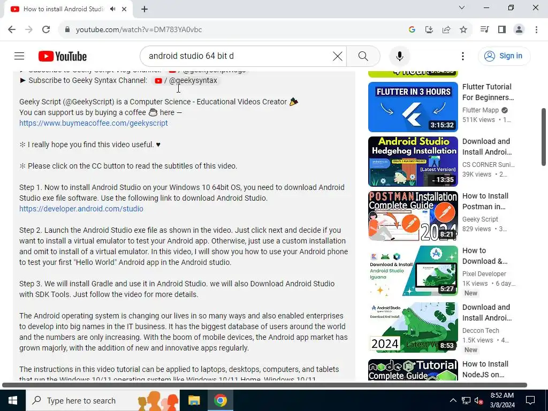Screen dimensions: 548x411
Task: Open the Android Studio Hedgehog Installation thumbnail
Action: [x=413, y=162]
